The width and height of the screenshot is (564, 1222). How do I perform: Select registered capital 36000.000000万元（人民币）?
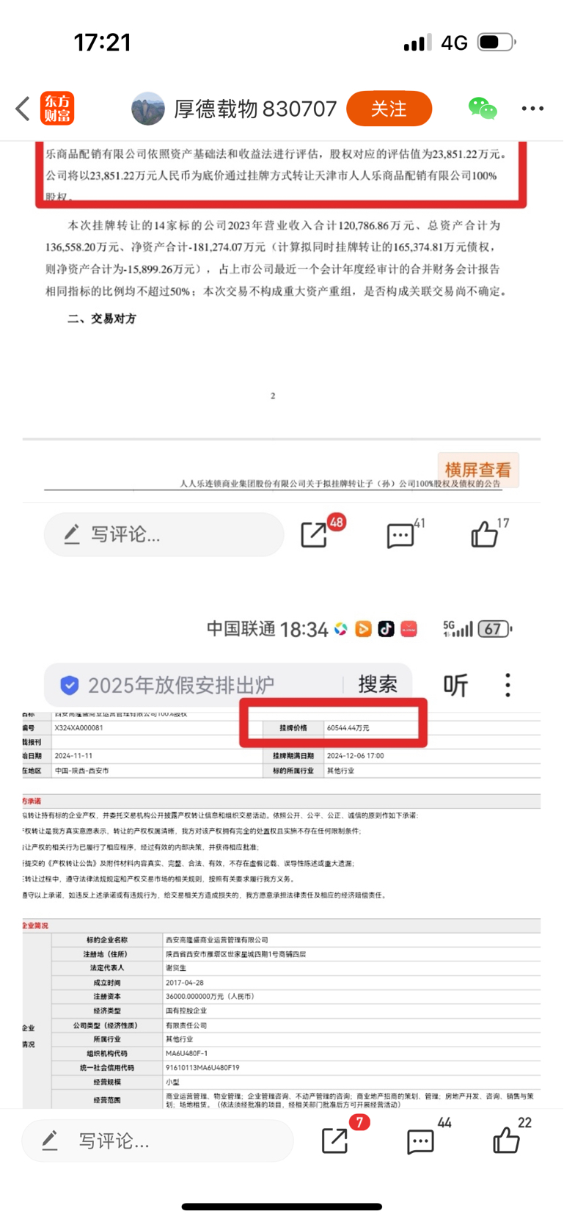click(x=210, y=997)
